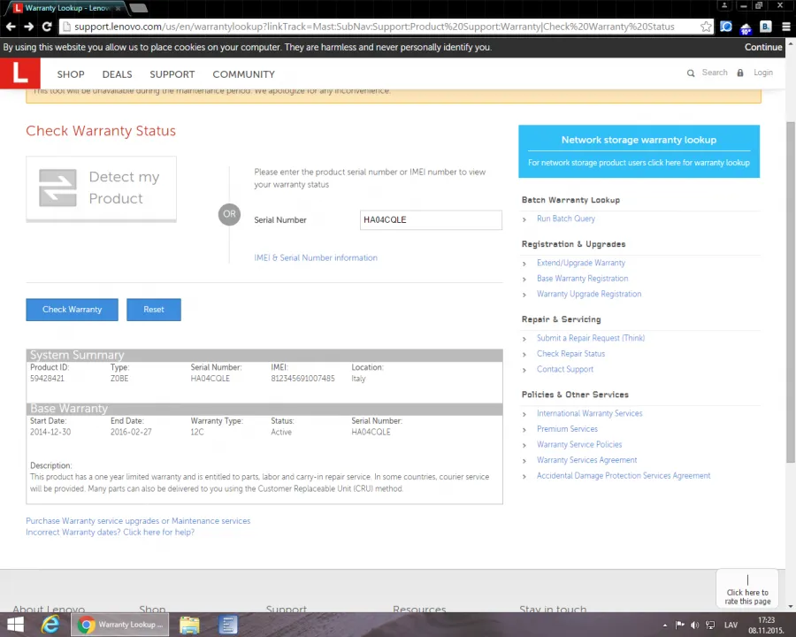The width and height of the screenshot is (796, 637).
Task: Click the browser address bar
Action: [x=380, y=27]
